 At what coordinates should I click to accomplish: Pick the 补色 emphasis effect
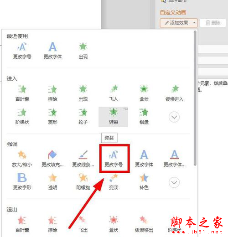click(x=144, y=181)
